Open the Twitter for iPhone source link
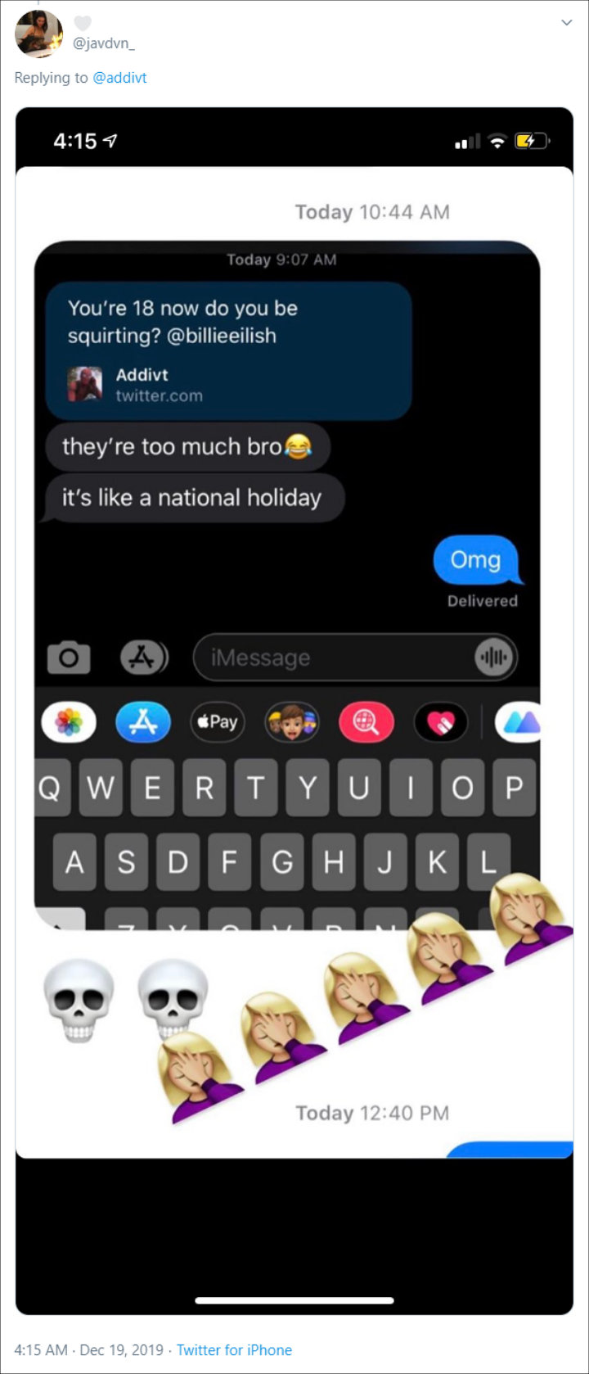Screen dimensions: 589x1374 [234, 1350]
